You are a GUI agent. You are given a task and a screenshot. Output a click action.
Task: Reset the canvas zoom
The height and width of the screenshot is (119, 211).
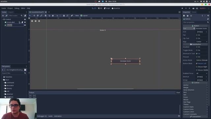[36, 21]
